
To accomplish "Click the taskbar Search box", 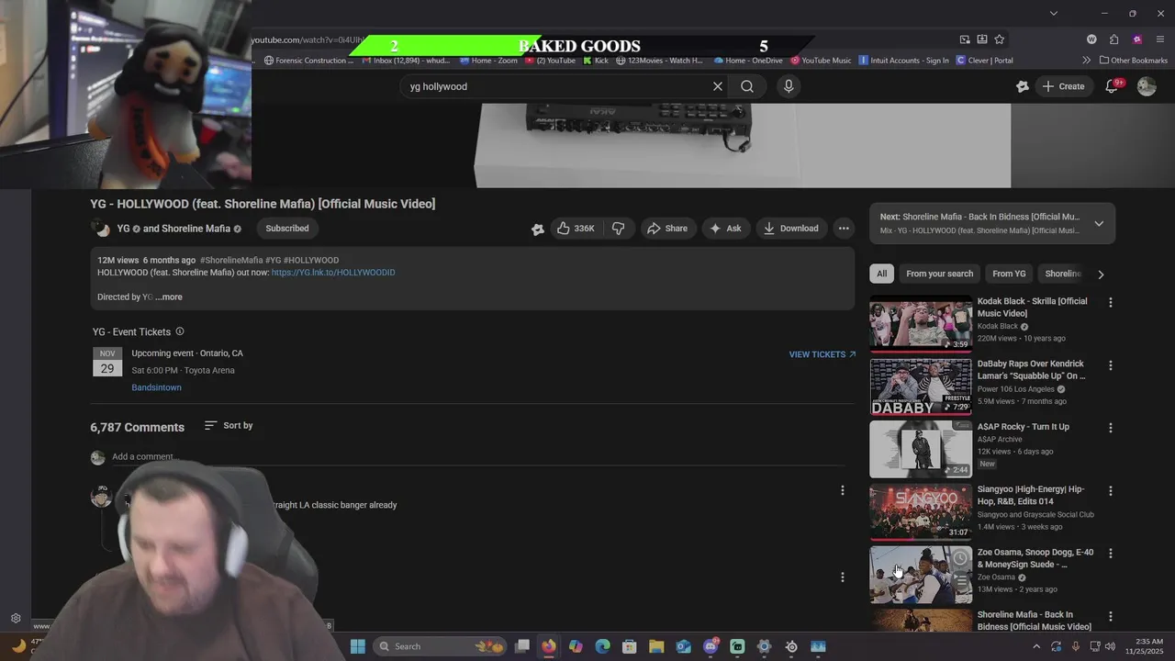I will (x=442, y=646).
